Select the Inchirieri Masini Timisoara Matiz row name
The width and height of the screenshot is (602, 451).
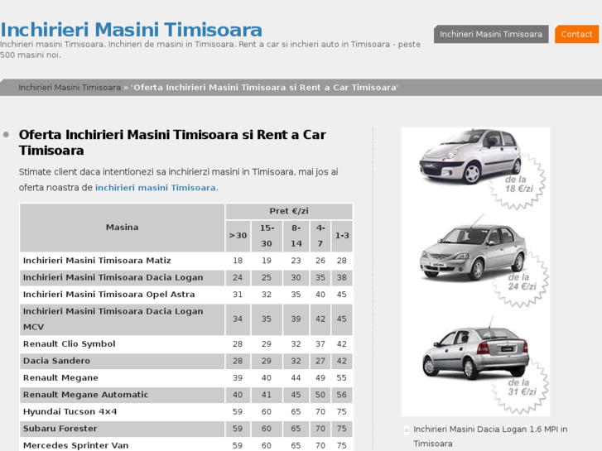click(x=97, y=261)
